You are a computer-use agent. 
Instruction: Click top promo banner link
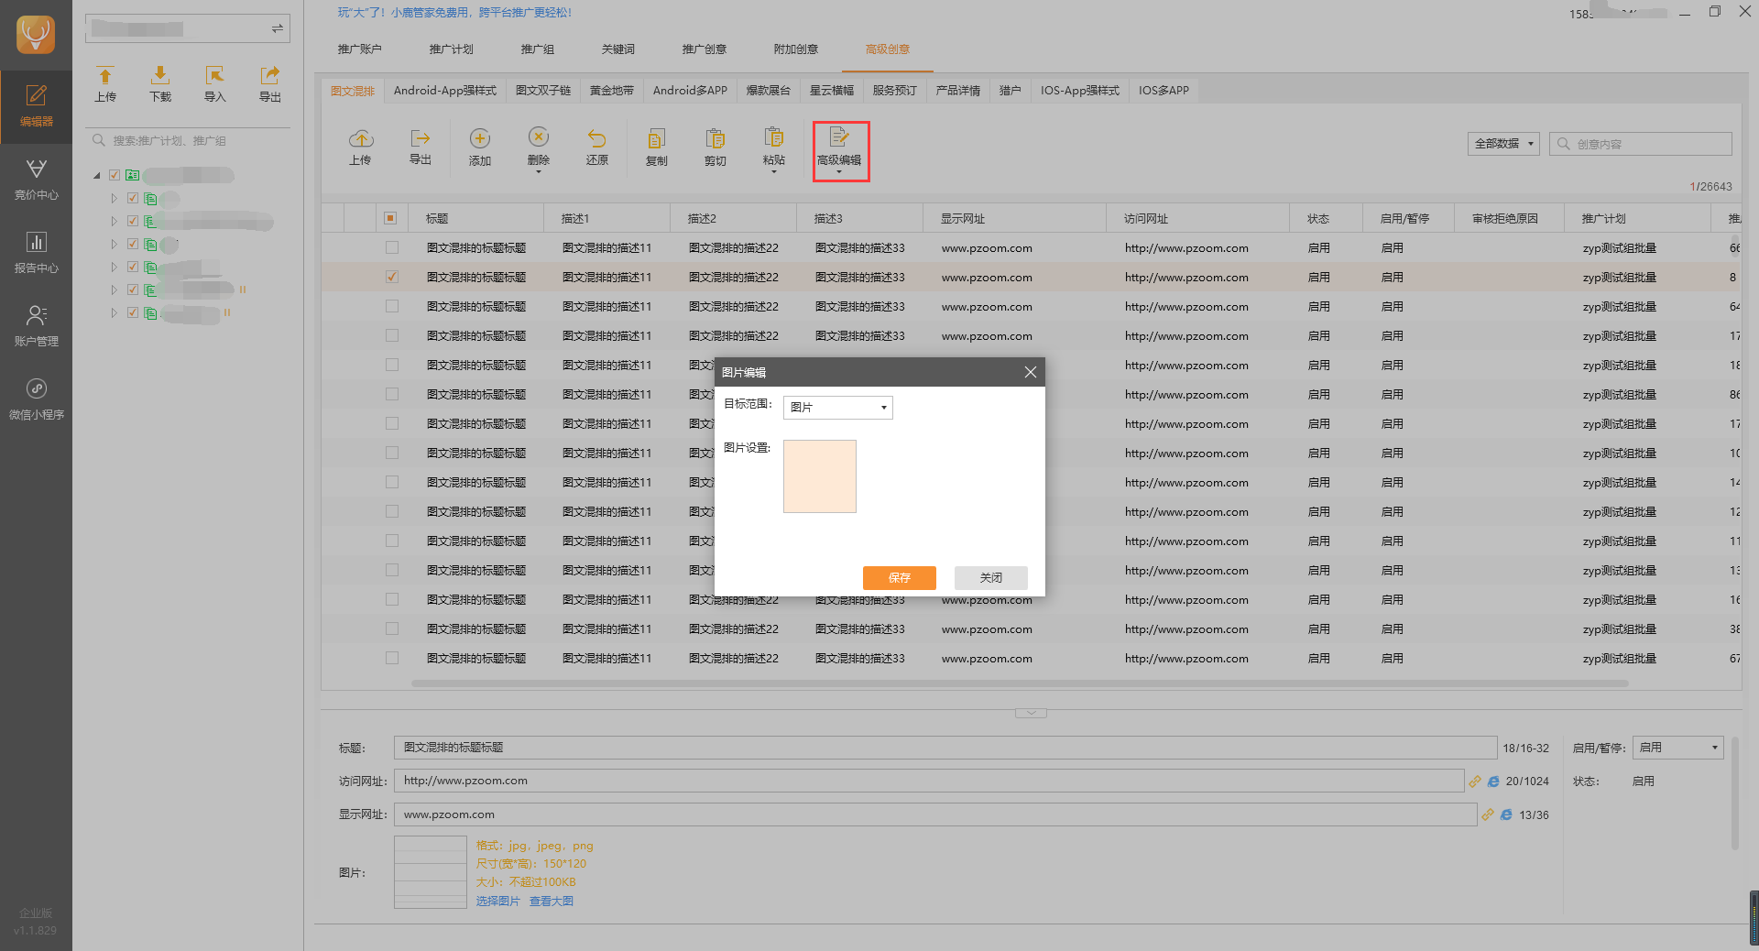tap(454, 13)
